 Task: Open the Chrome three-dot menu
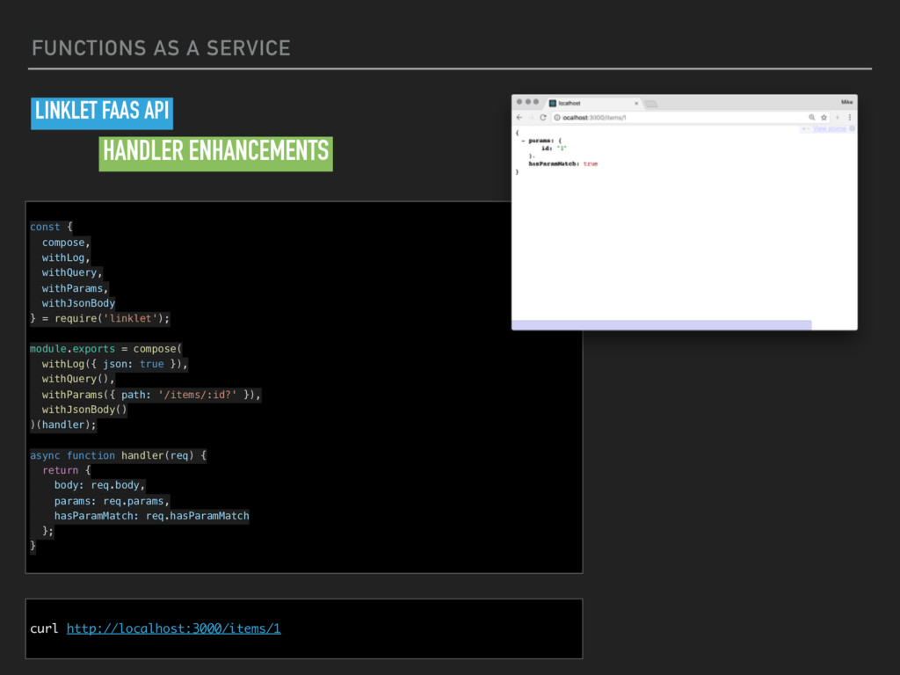pyautogui.click(x=850, y=117)
